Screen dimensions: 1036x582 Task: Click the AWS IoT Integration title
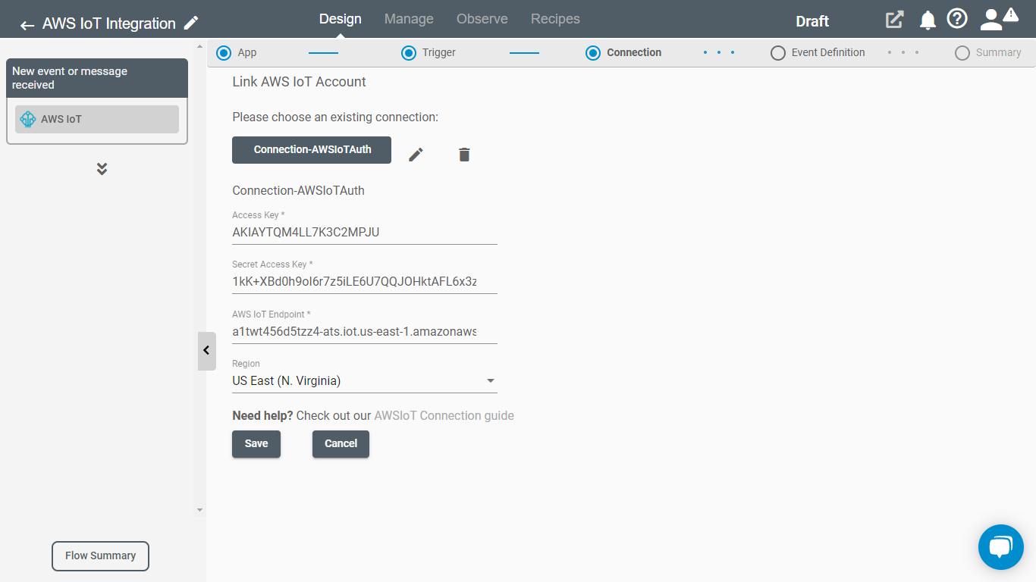pos(109,23)
